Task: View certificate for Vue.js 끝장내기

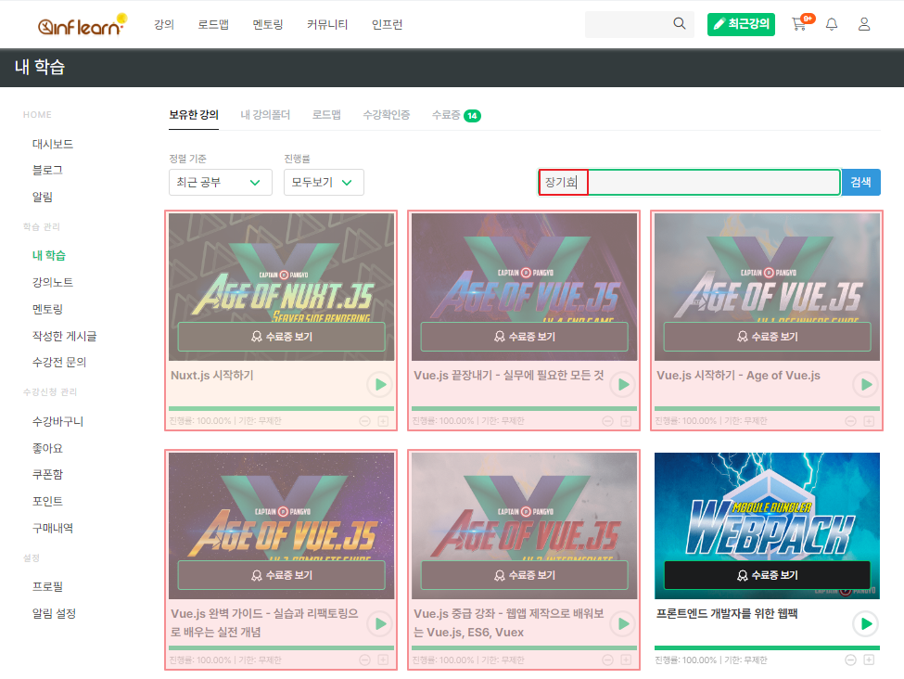Action: pos(524,337)
